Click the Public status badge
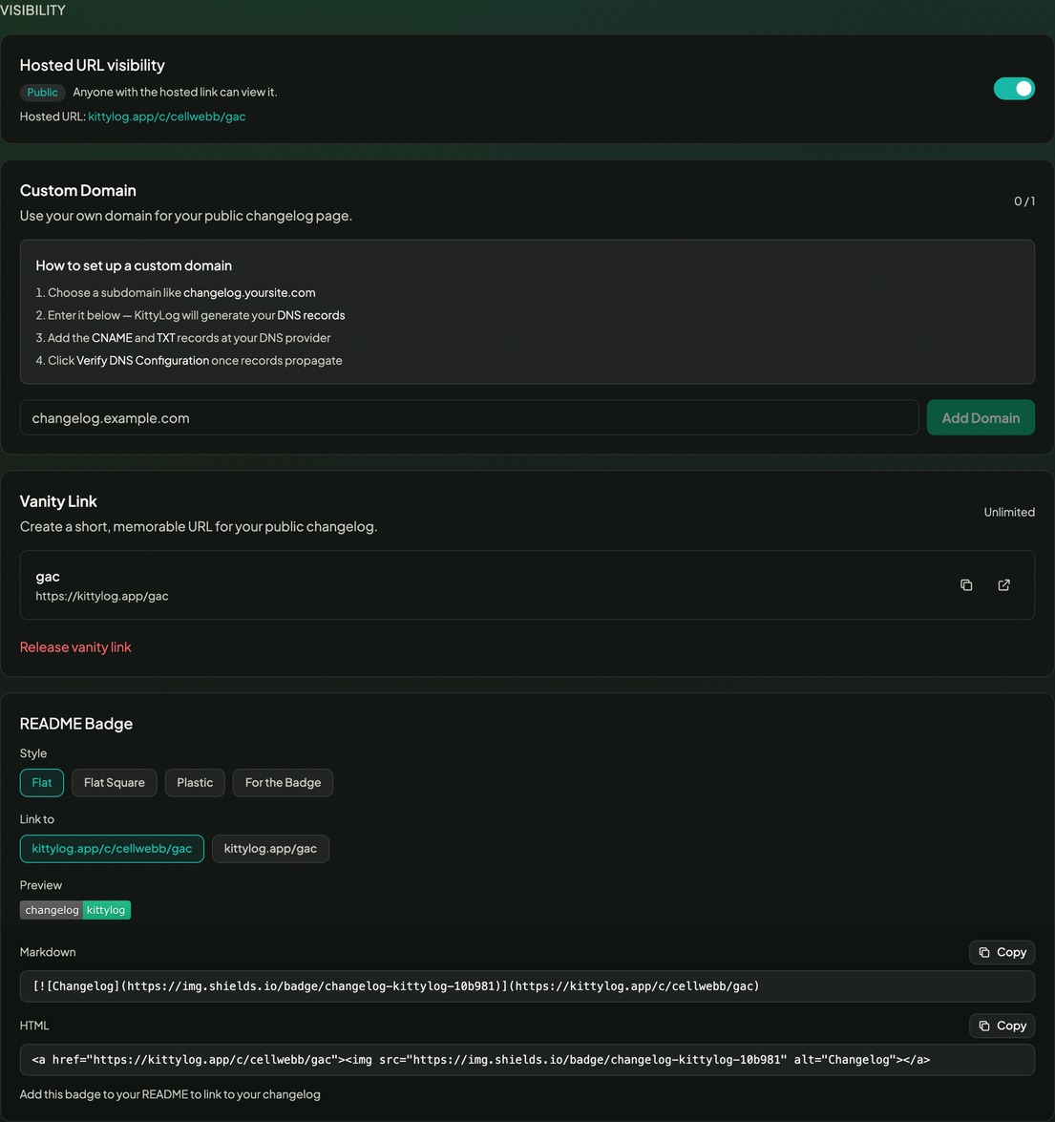The height and width of the screenshot is (1122, 1055). click(42, 92)
